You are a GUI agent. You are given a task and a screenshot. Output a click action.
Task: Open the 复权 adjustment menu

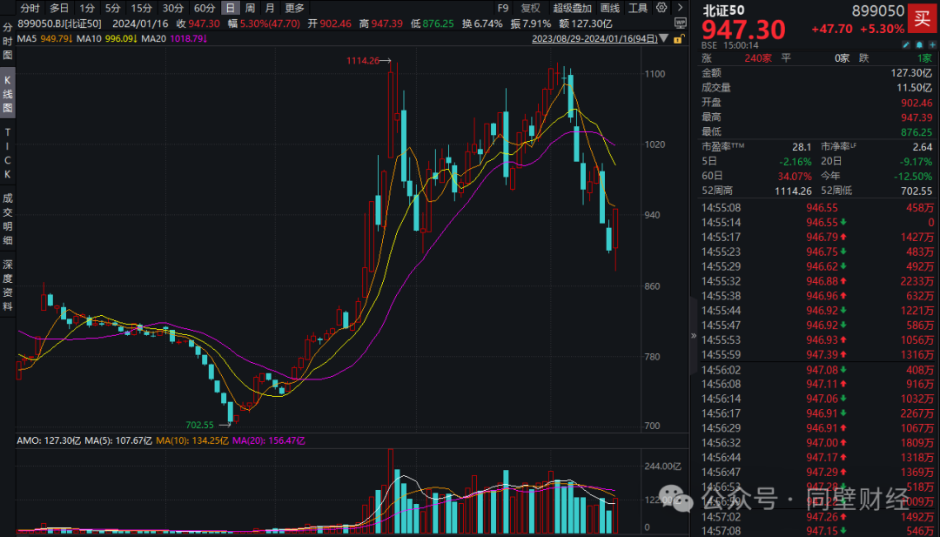coord(531,8)
